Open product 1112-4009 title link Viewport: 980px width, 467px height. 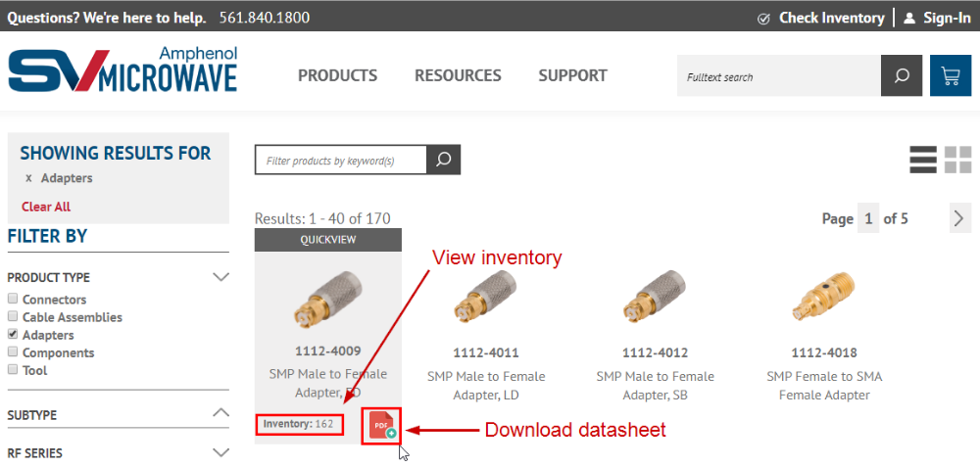pos(328,350)
